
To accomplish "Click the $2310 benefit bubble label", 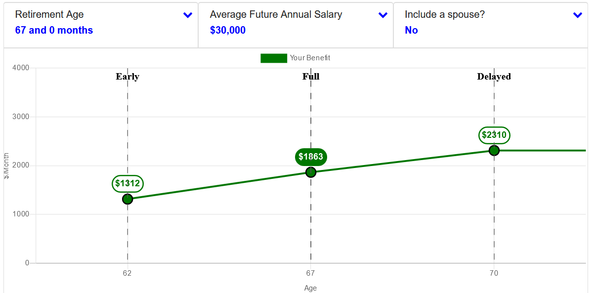I will point(494,135).
